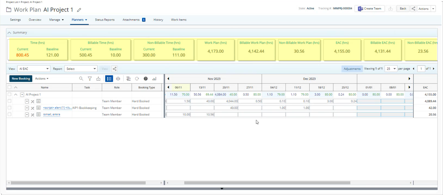Click the search magnifier icon in booking toolbar
Viewport: 443px width, 195px height.
click(x=81, y=79)
